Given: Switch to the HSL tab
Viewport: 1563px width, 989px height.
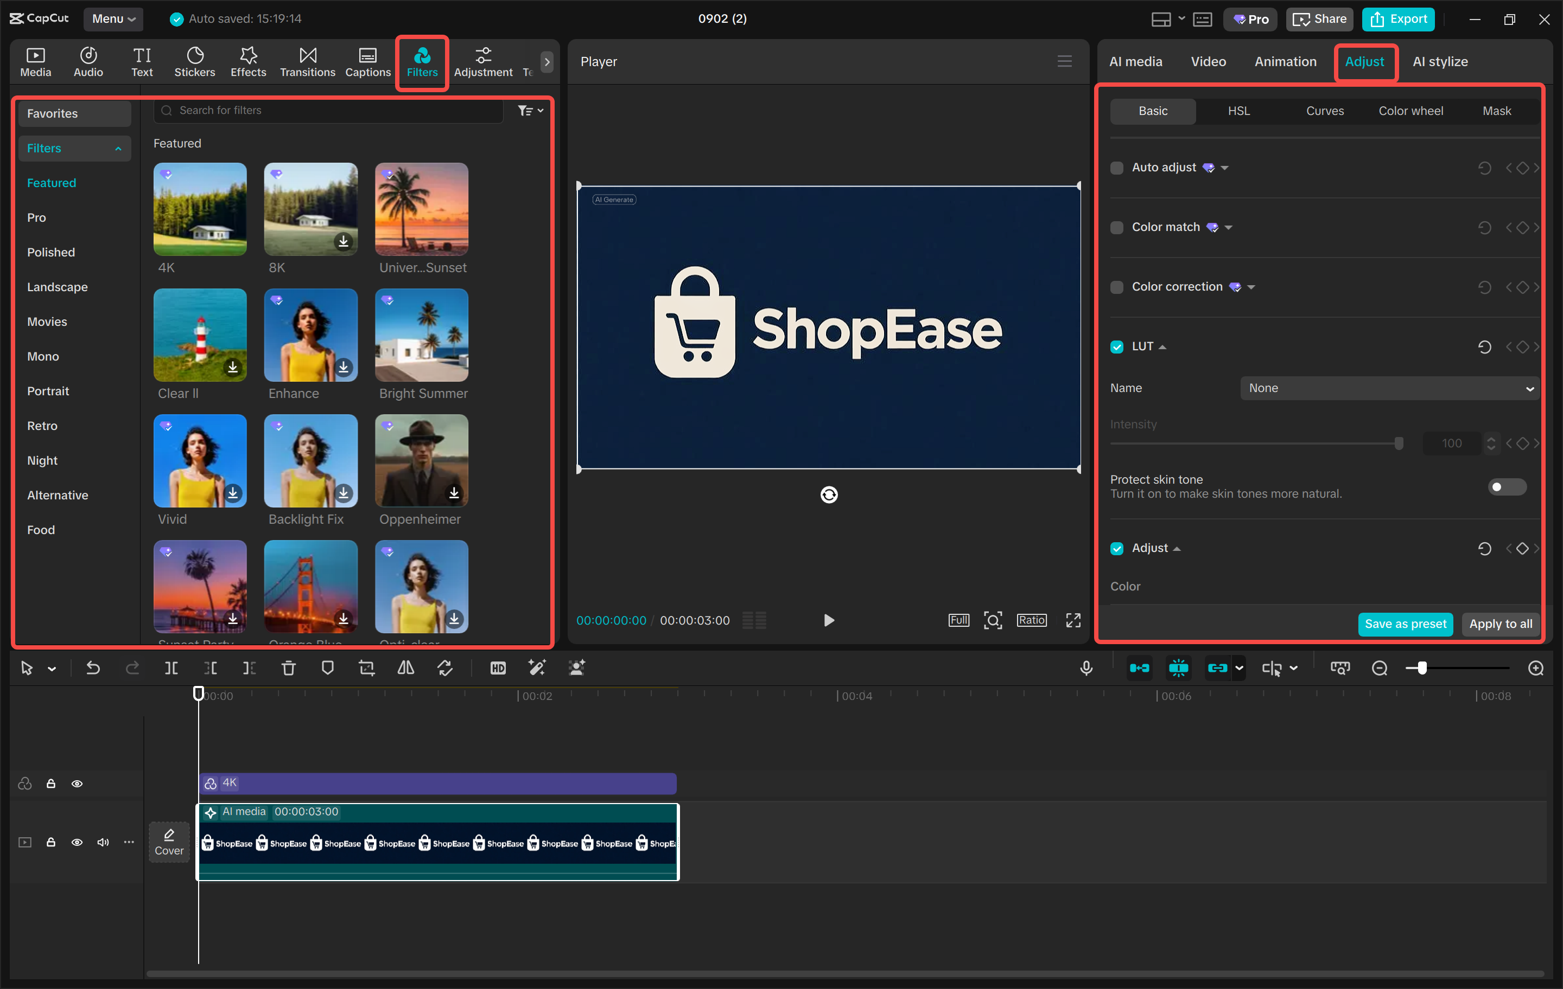Looking at the screenshot, I should coord(1238,110).
